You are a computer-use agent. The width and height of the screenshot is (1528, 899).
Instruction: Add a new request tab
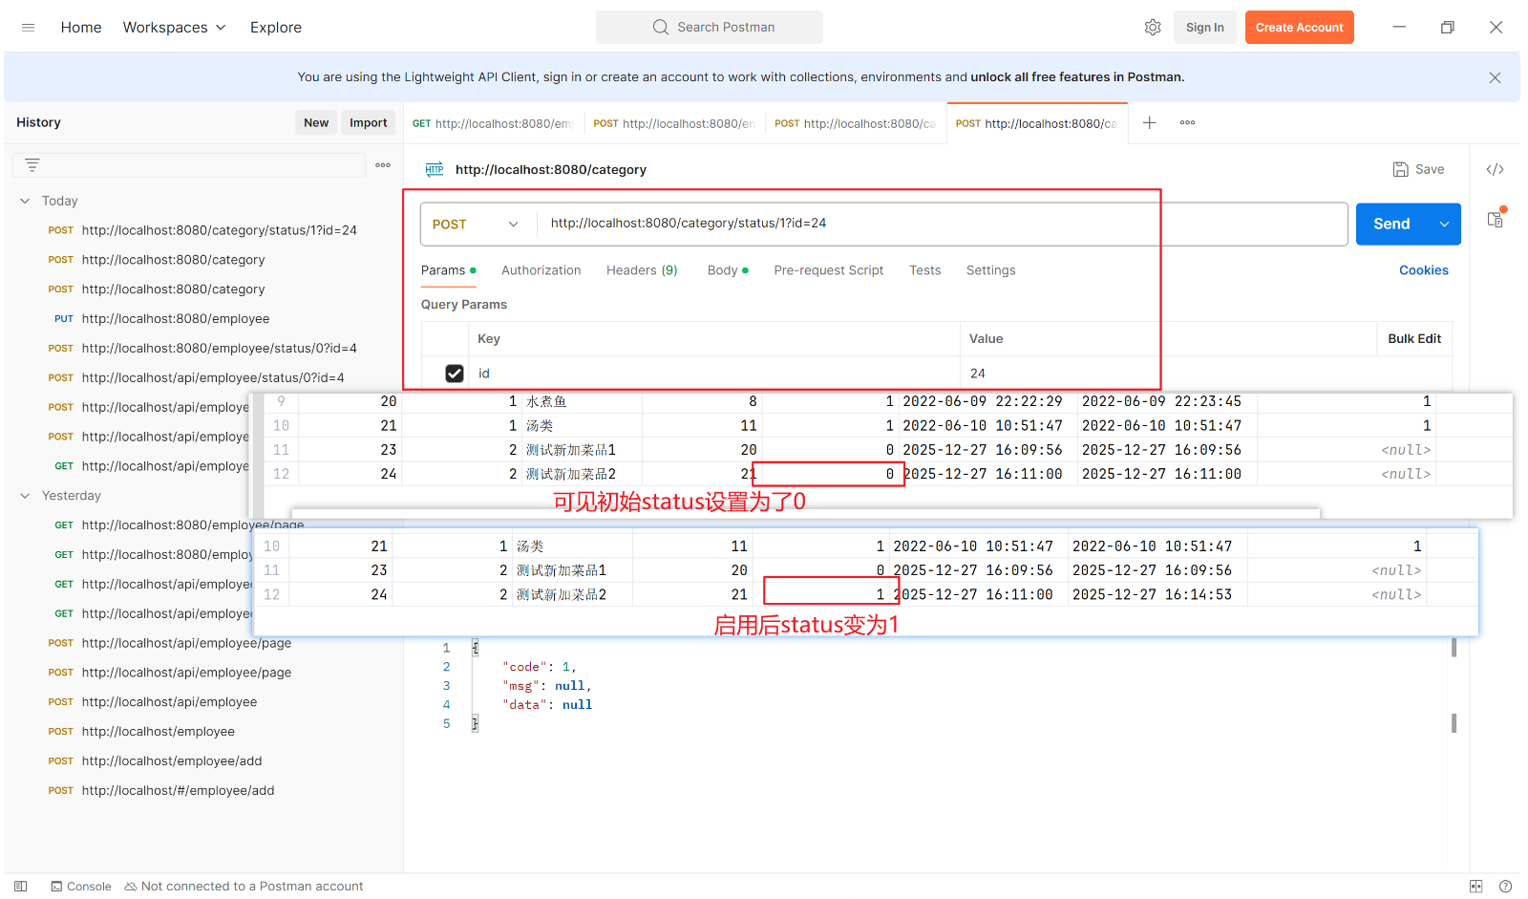coord(1150,122)
